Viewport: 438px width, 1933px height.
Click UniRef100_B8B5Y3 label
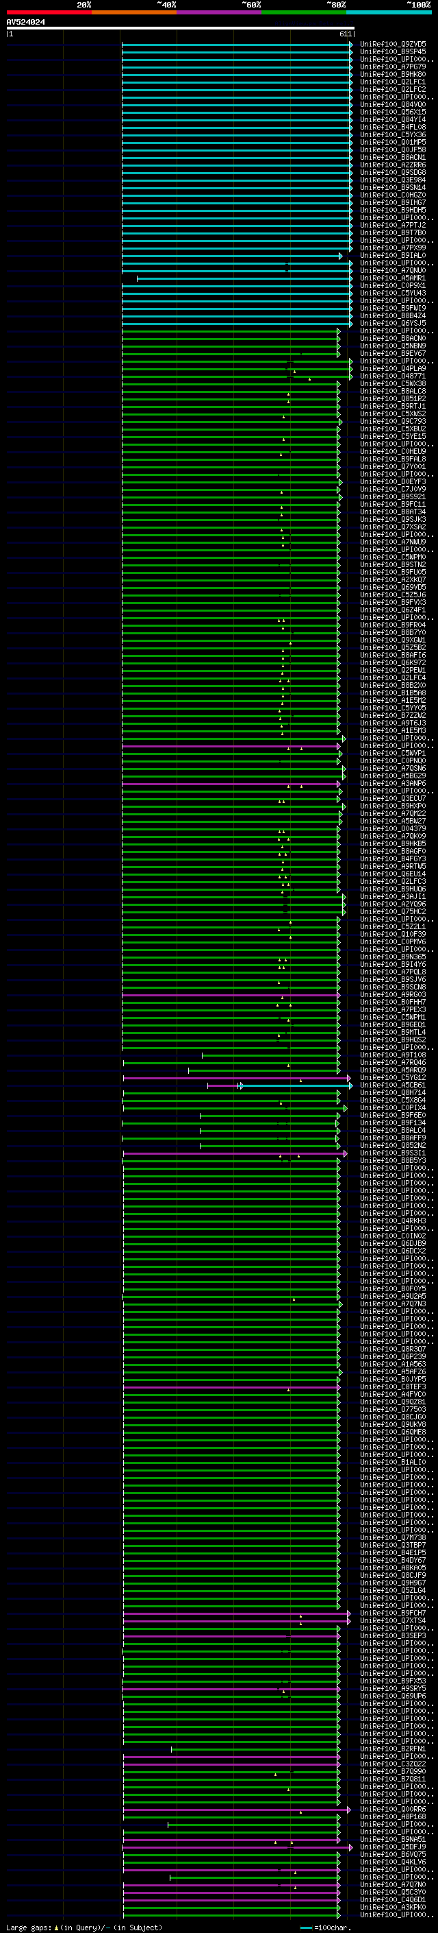[x=393, y=1161]
